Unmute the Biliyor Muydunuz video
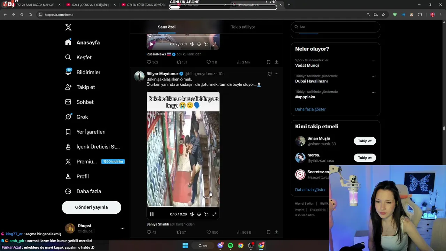The image size is (446, 251). pyautogui.click(x=192, y=214)
